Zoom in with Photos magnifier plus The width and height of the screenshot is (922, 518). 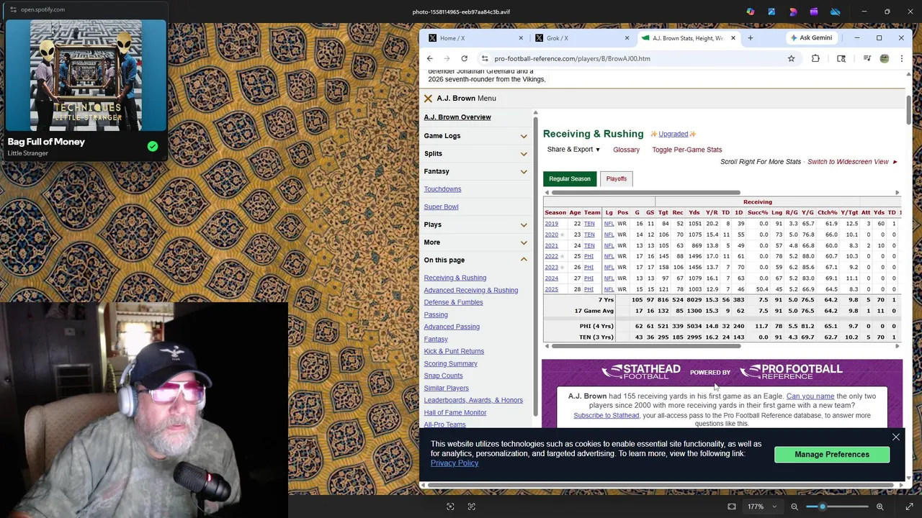[880, 506]
